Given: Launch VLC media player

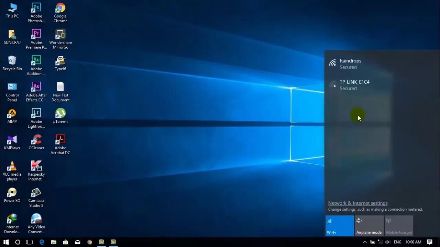Looking at the screenshot, I should coord(12,171).
